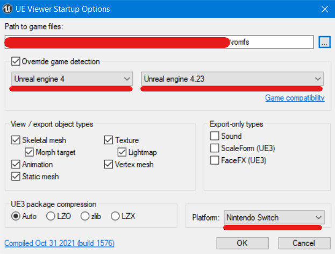This screenshot has width=335, height=254.
Task: Open the Unreal engine 4 dropdown
Action: click(x=72, y=79)
